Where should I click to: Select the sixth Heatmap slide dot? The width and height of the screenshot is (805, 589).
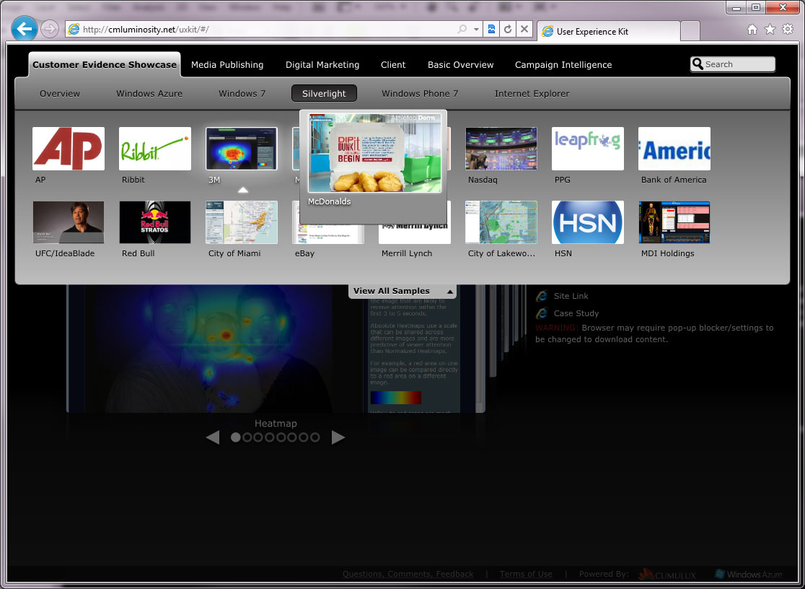click(x=292, y=437)
